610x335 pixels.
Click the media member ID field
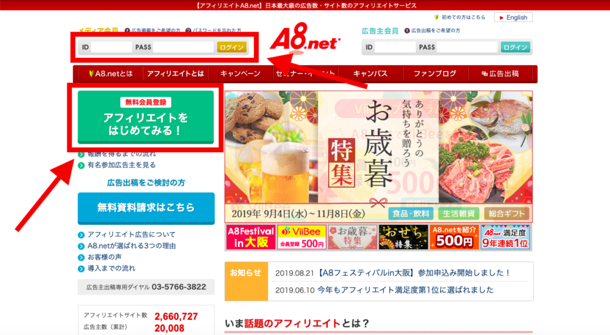click(x=111, y=48)
